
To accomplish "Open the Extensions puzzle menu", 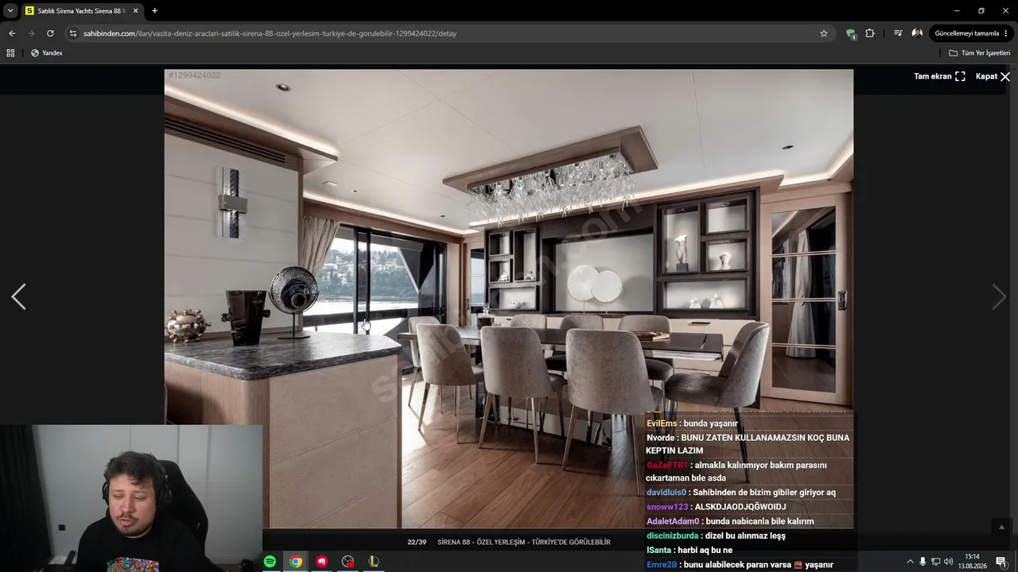I will click(x=870, y=33).
